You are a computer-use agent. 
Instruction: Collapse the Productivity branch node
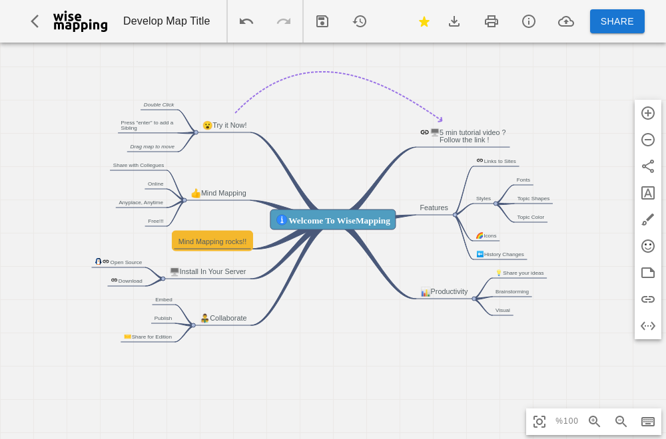pyautogui.click(x=474, y=299)
